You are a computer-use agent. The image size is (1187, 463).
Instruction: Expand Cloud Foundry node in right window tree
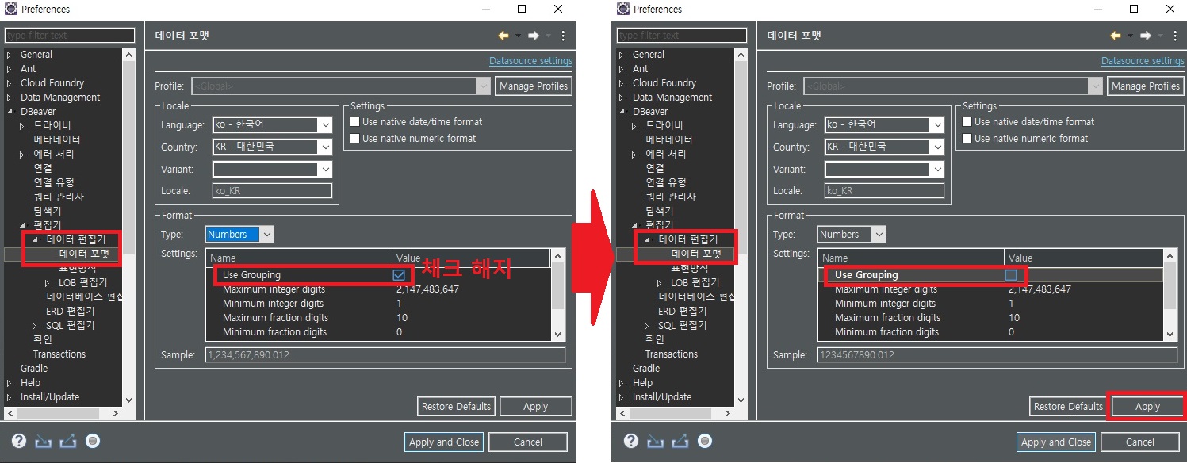622,83
